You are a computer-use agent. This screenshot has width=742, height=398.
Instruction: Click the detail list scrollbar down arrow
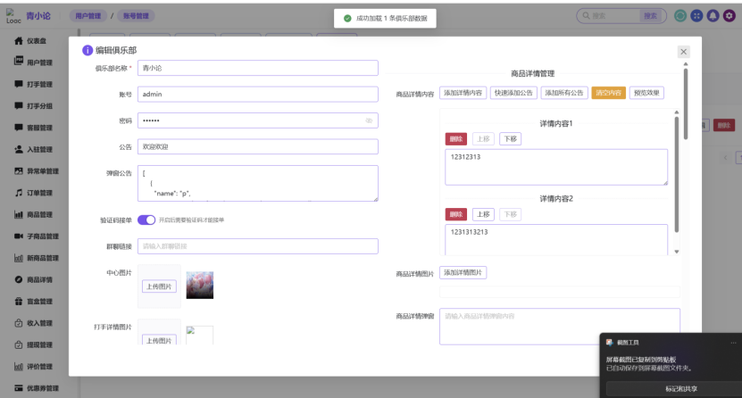677,252
